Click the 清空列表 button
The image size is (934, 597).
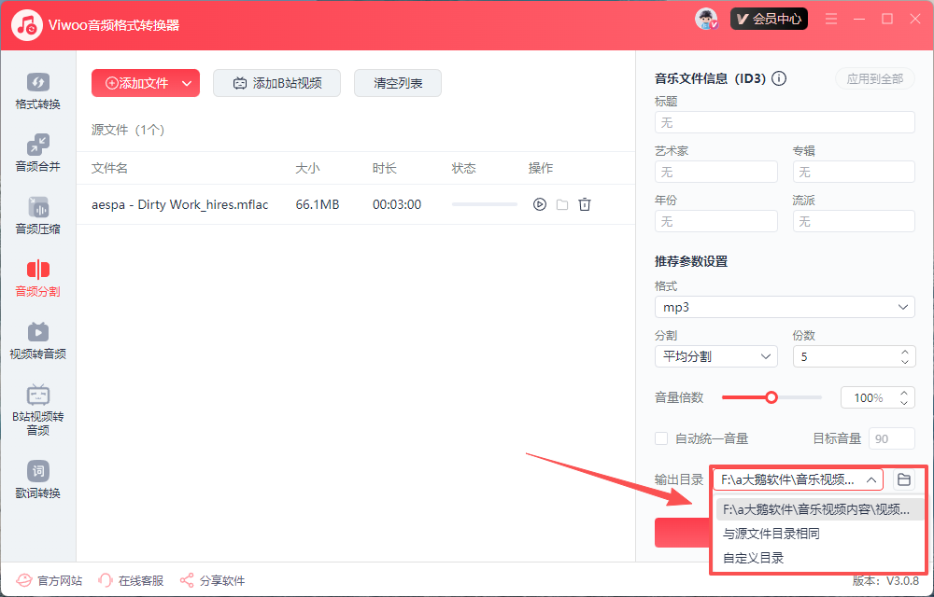click(x=398, y=83)
